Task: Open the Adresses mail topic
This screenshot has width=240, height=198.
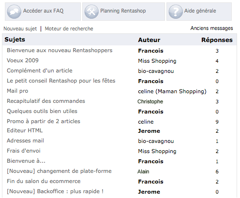Action: (x=25, y=141)
